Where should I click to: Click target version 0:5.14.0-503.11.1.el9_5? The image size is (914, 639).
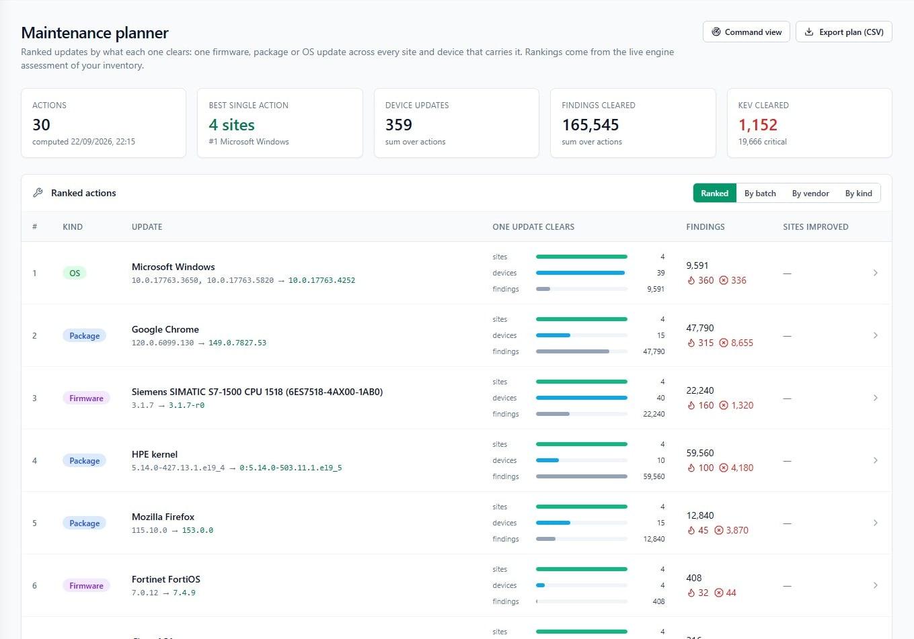click(x=291, y=468)
